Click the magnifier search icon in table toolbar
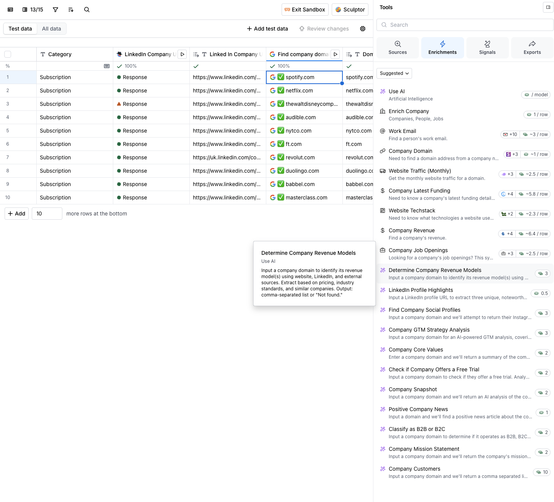The image size is (554, 502). point(87,10)
